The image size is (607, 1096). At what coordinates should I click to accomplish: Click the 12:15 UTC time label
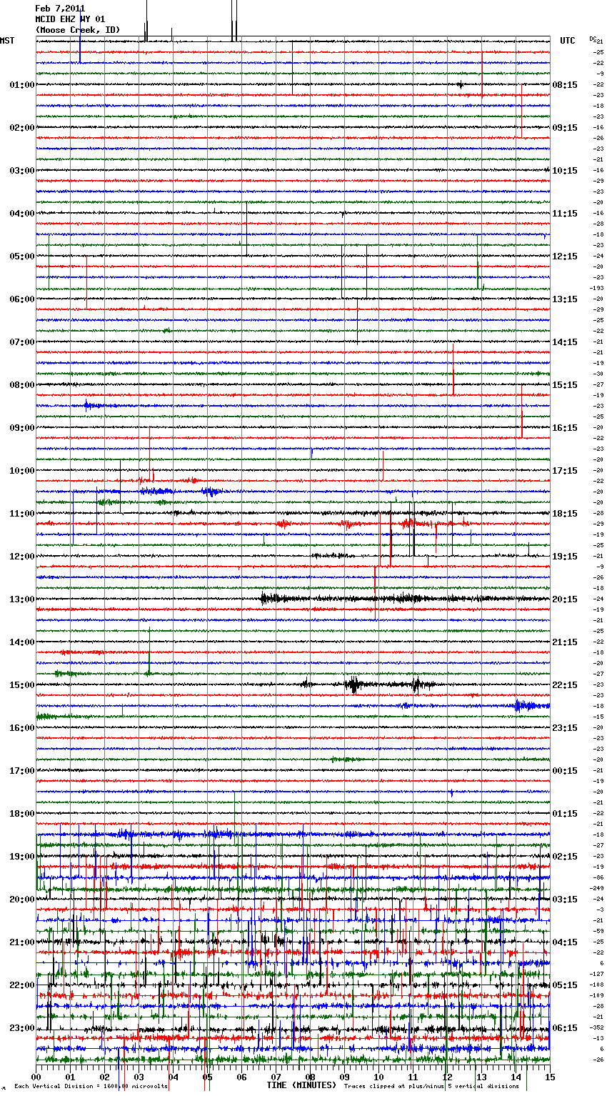[x=565, y=256]
